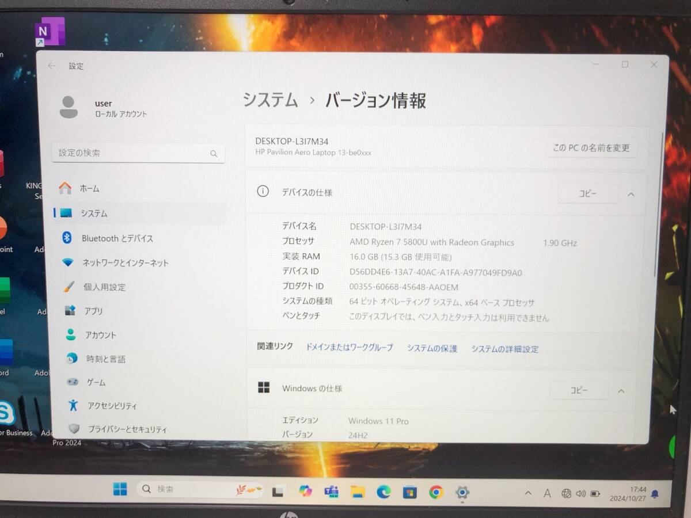Open File Explorer from the taskbar
Screen dimensions: 691x518
[358, 492]
